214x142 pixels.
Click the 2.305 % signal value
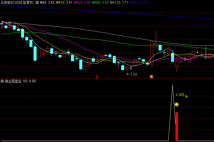click(182, 95)
